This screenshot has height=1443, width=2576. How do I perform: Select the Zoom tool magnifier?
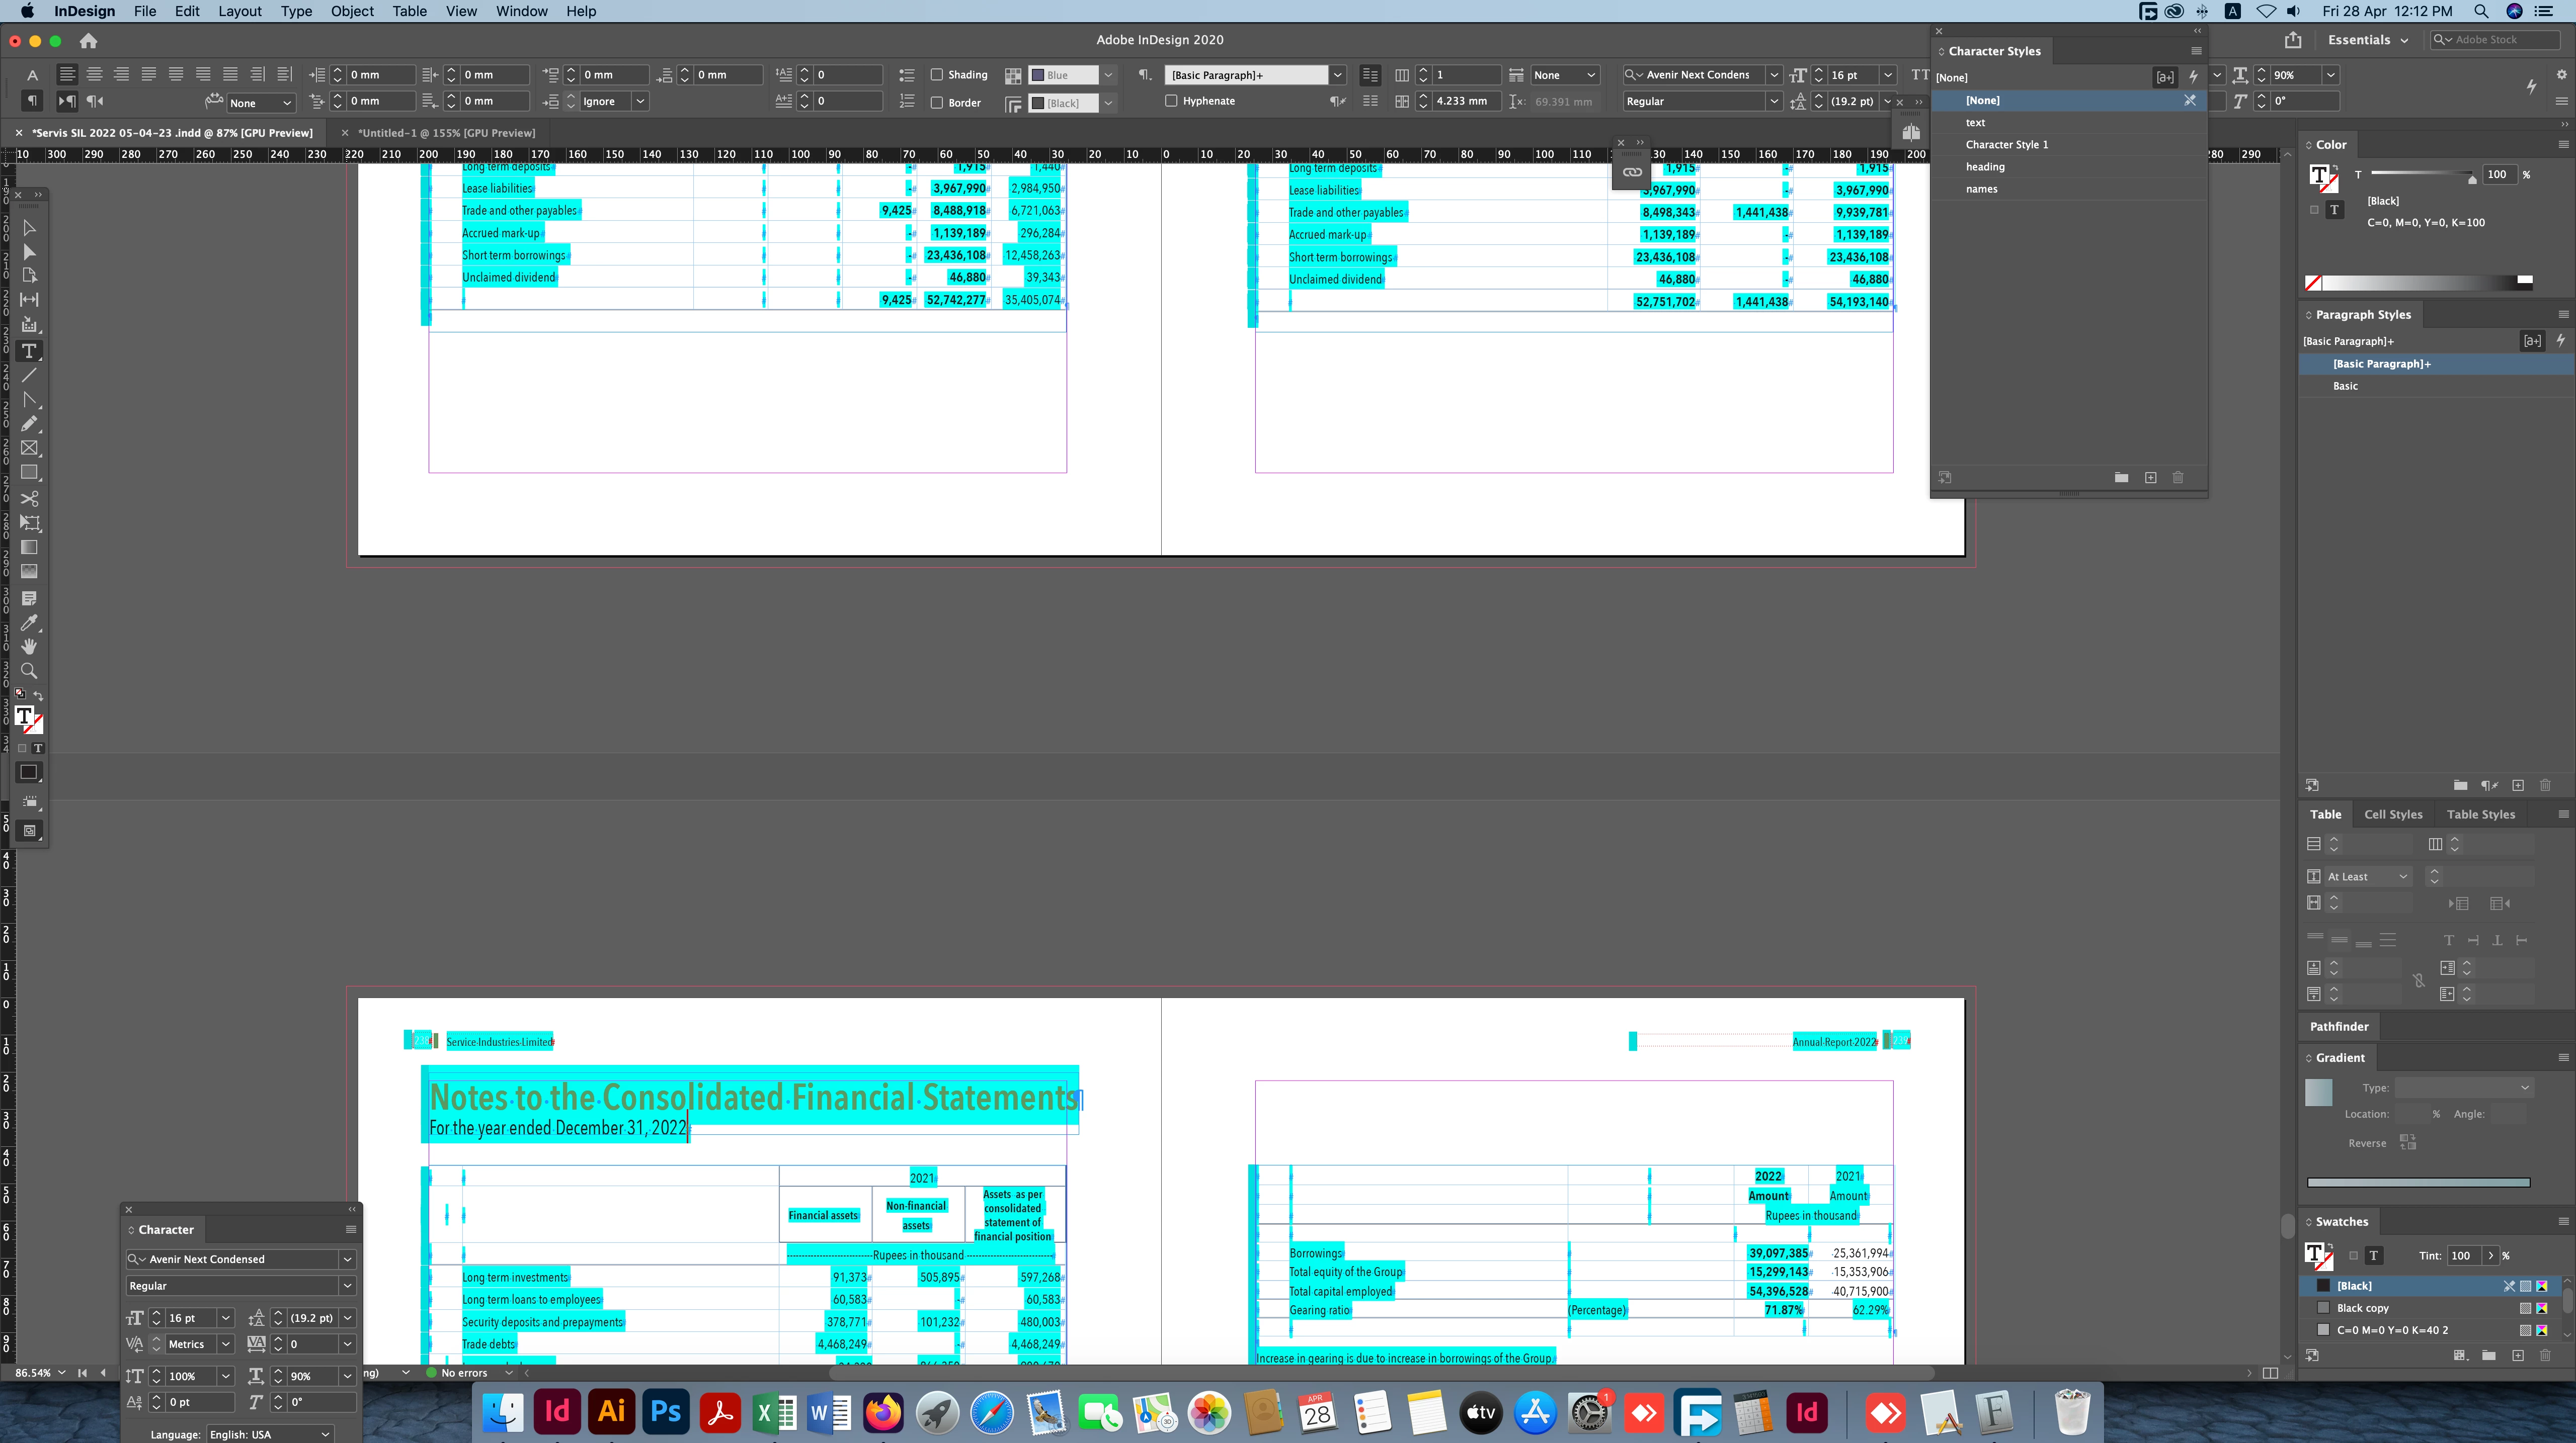(x=29, y=671)
